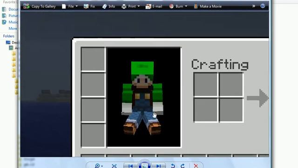
Task: Expand the File dropdown arrow
Action: click(76, 6)
